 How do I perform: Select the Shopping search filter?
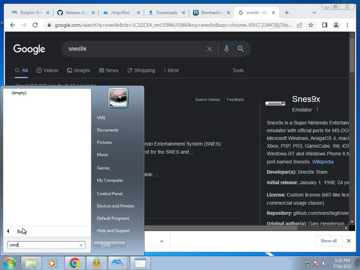coord(141,70)
